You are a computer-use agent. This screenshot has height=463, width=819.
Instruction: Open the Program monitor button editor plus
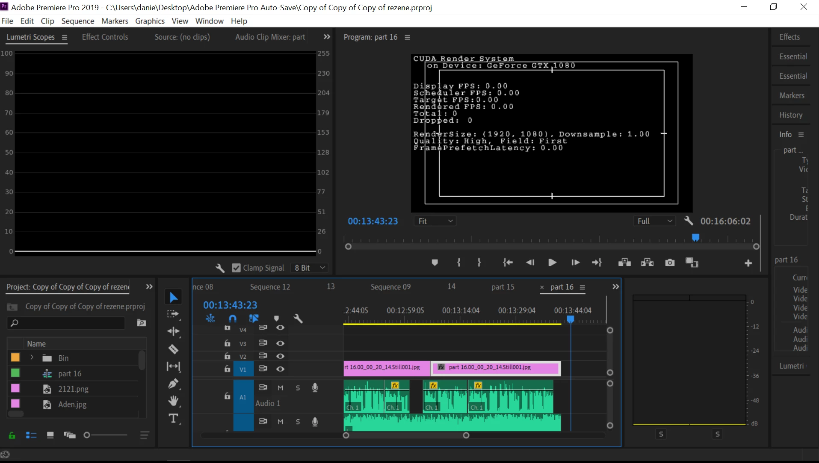(x=748, y=263)
